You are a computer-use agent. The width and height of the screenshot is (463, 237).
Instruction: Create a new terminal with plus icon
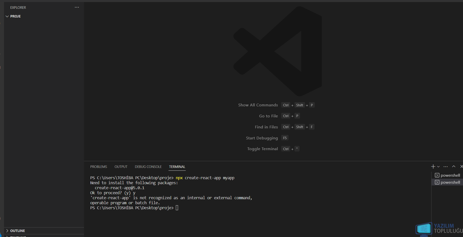(x=433, y=166)
